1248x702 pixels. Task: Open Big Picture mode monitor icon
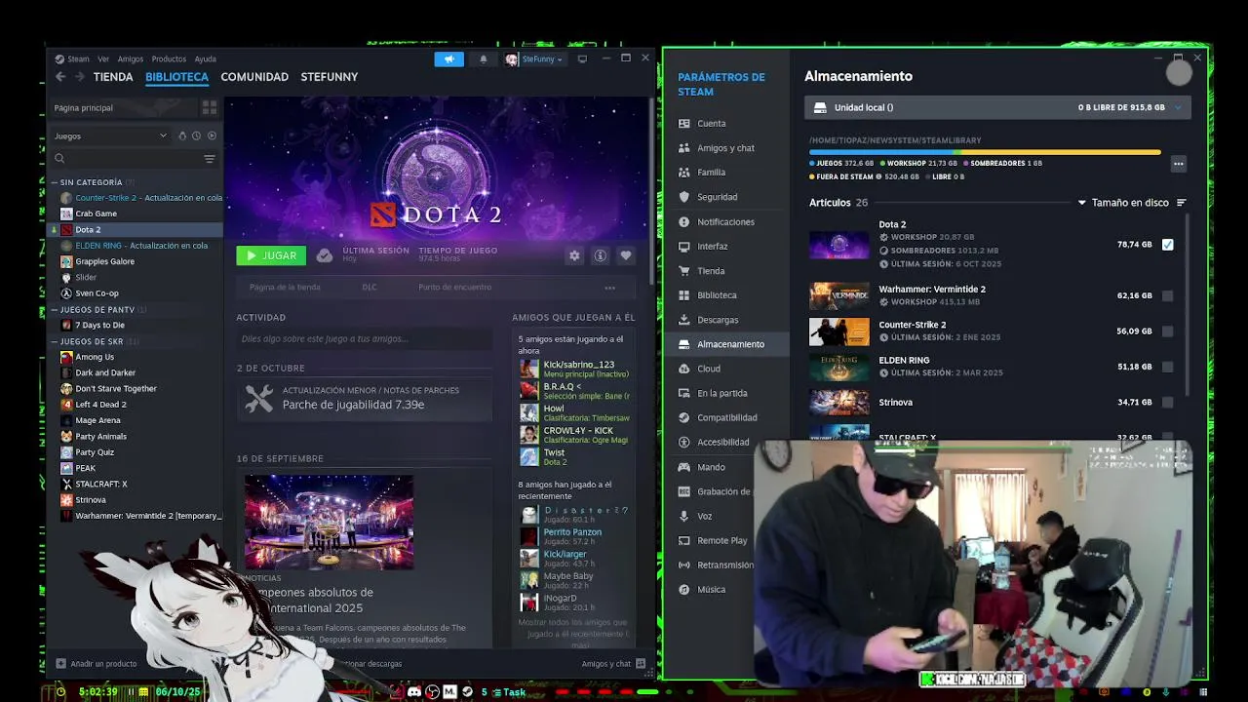click(x=582, y=59)
